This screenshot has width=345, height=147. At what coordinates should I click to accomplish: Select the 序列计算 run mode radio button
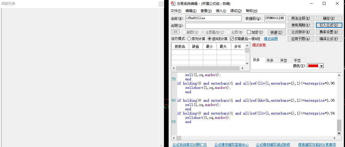point(189,39)
